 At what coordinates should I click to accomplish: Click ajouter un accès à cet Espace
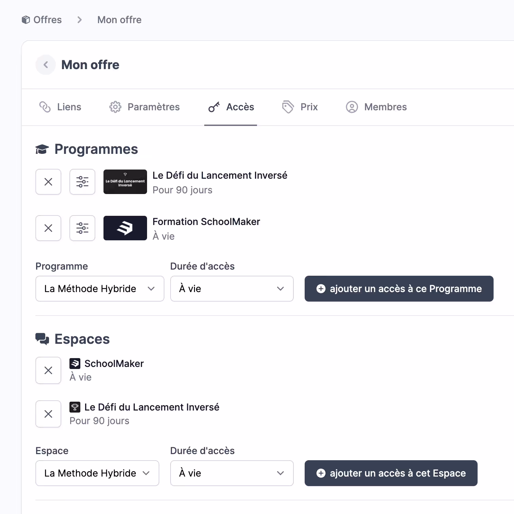tap(391, 473)
